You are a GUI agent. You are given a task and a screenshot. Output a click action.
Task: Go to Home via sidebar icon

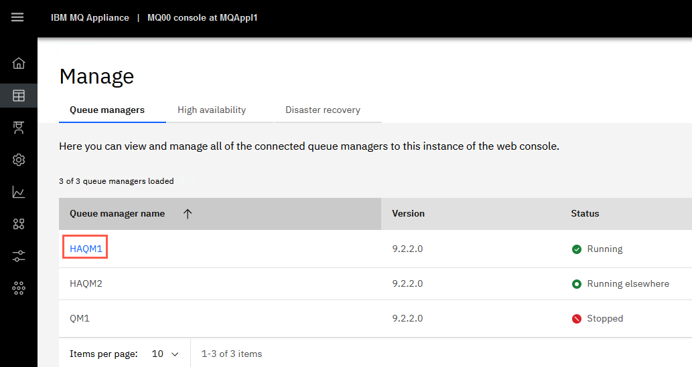[19, 64]
